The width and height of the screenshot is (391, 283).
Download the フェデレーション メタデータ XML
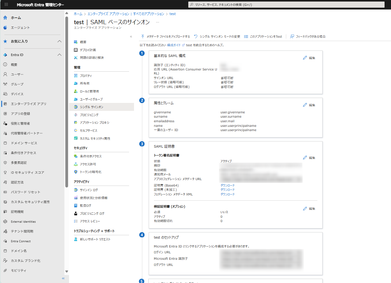[228, 194]
